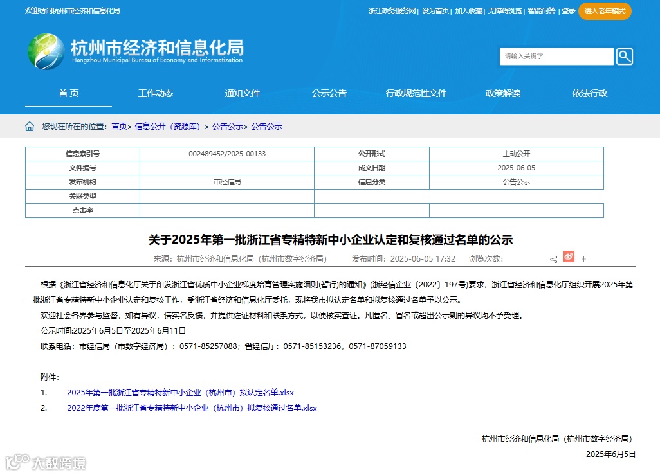Click the 附件 label
The width and height of the screenshot is (660, 475).
point(50,377)
